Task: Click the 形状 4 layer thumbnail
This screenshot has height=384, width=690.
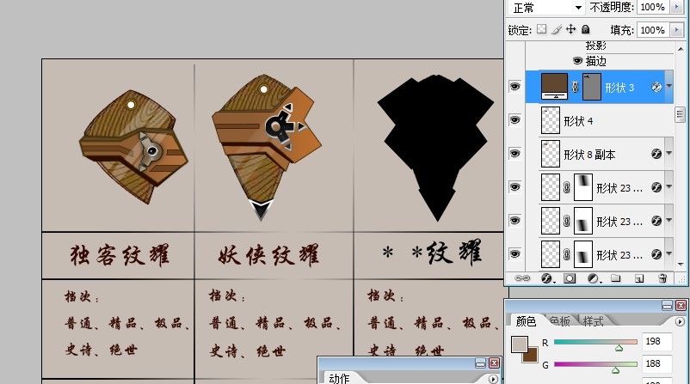Action: (x=550, y=120)
